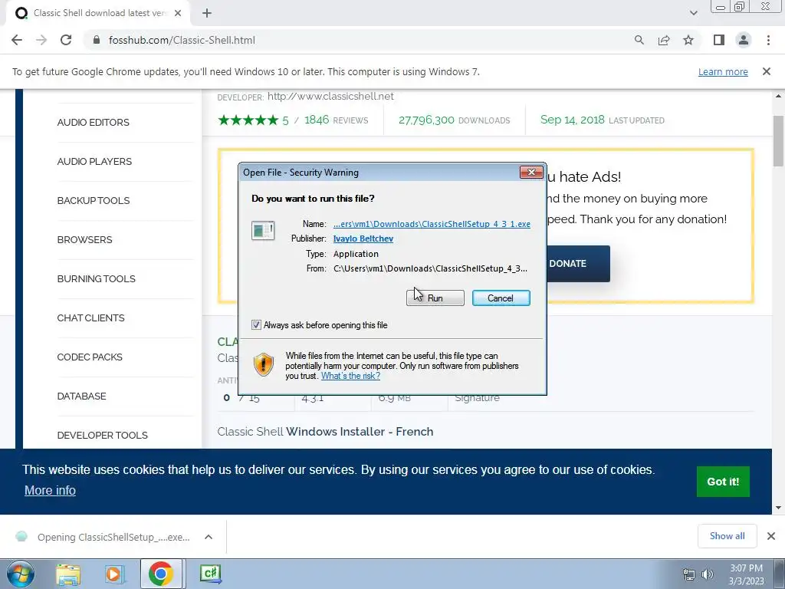The width and height of the screenshot is (785, 589).
Task: Close the Security Warning dialog
Action: [531, 173]
